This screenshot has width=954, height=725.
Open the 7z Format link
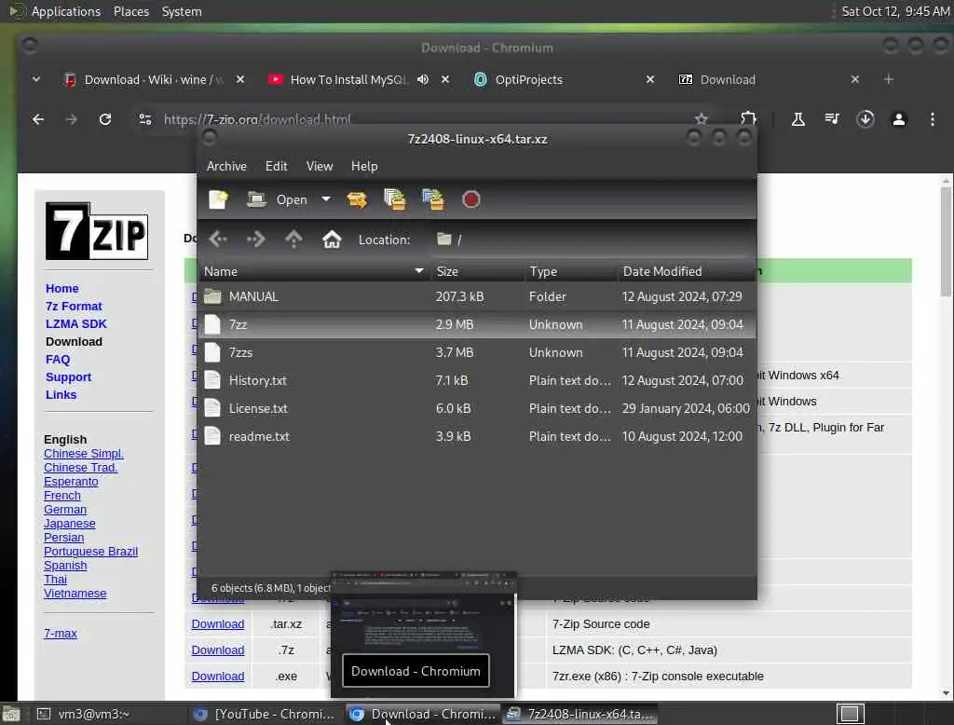pyautogui.click(x=74, y=307)
